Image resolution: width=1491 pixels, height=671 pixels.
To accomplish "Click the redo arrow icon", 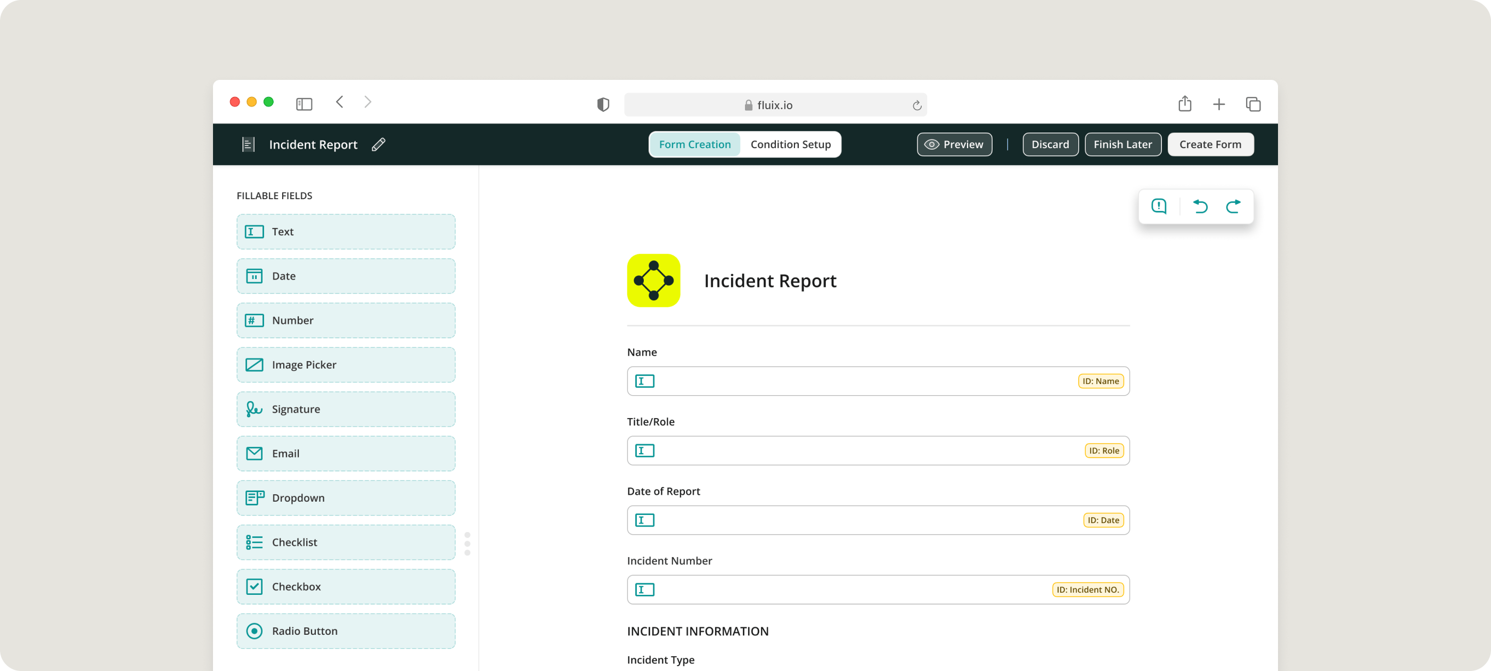I will [x=1233, y=206].
